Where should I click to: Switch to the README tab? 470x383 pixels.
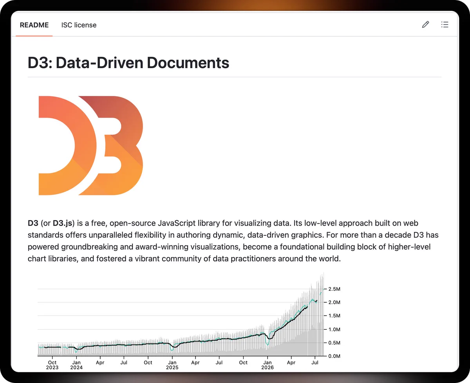[x=34, y=25]
